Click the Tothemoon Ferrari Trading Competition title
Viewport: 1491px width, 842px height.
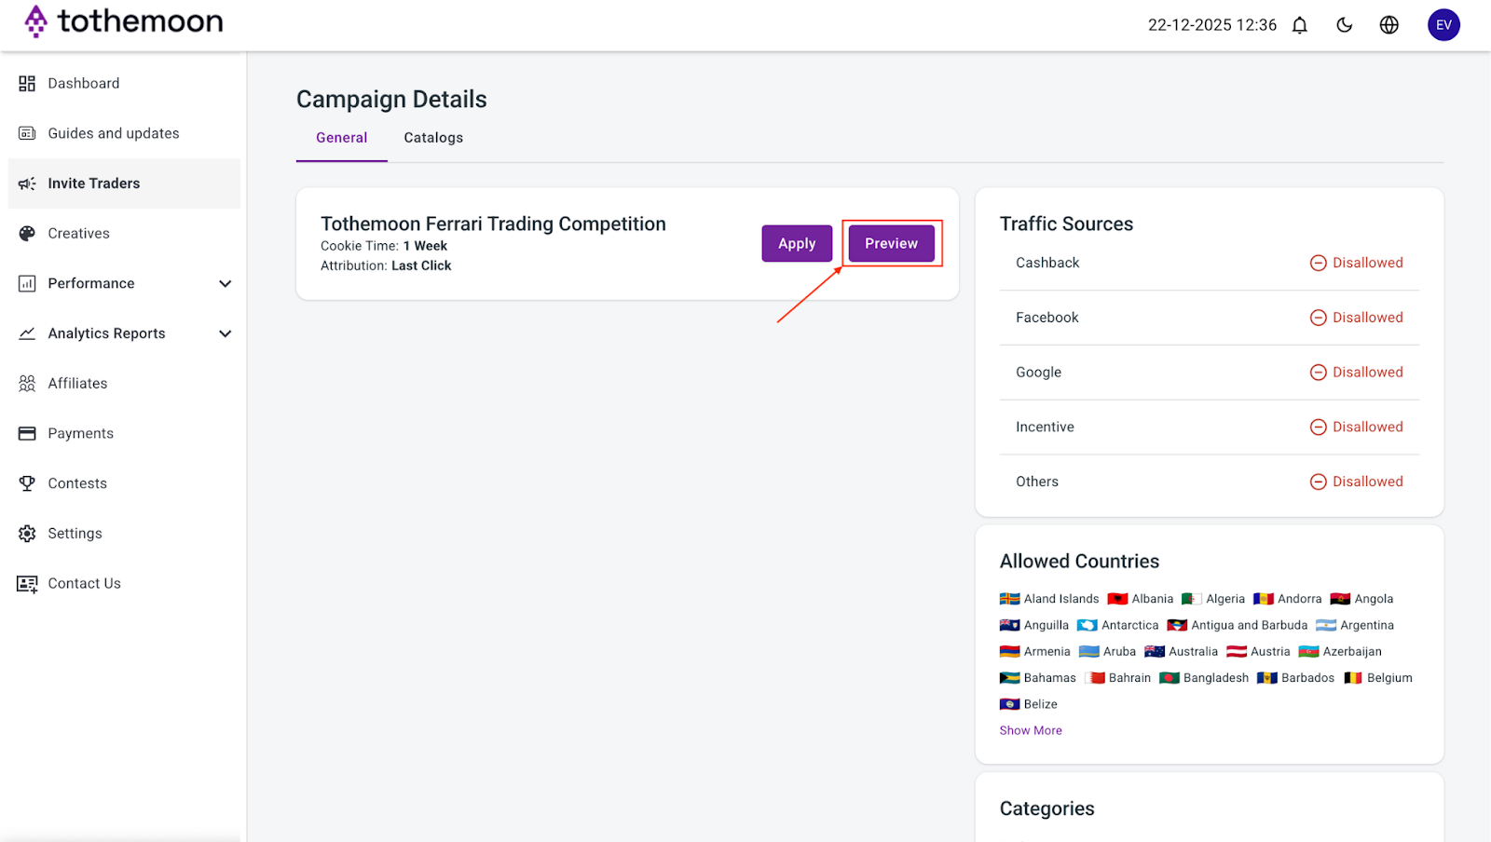493,224
